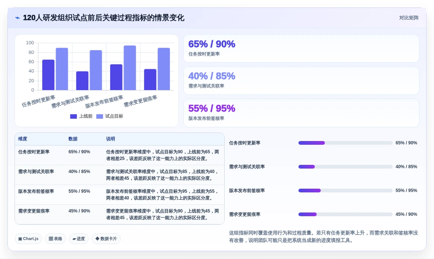
Task: Click the 维度 table column header
Action: tap(23, 139)
